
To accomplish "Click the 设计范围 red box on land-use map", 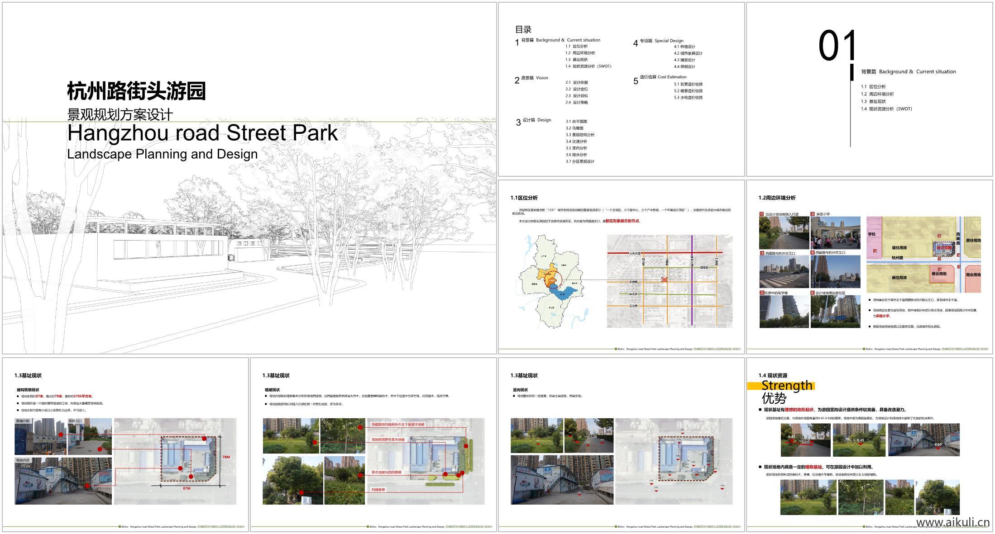I will pyautogui.click(x=944, y=248).
